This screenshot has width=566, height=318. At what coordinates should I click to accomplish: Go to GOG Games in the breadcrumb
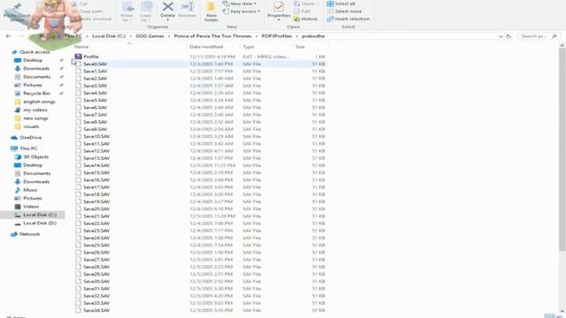point(149,36)
